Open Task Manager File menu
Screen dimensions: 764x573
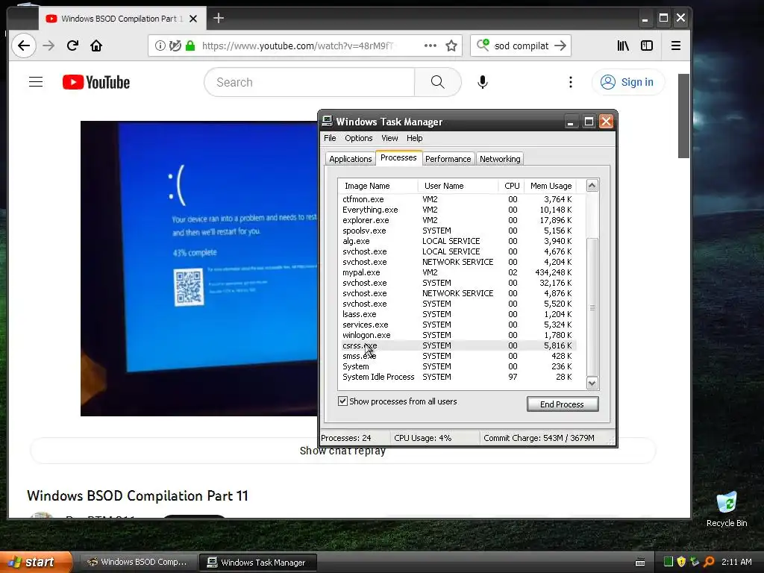click(x=330, y=138)
